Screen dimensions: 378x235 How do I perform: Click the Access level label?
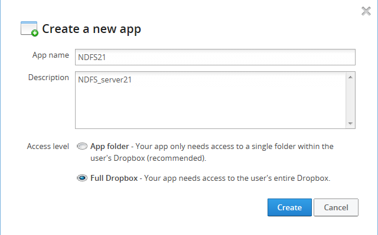48,146
